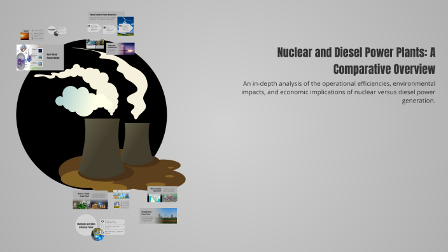Open the Challenges and Risks of Nuclear Power circle
Screen dimensions: 448x252
click(x=86, y=225)
